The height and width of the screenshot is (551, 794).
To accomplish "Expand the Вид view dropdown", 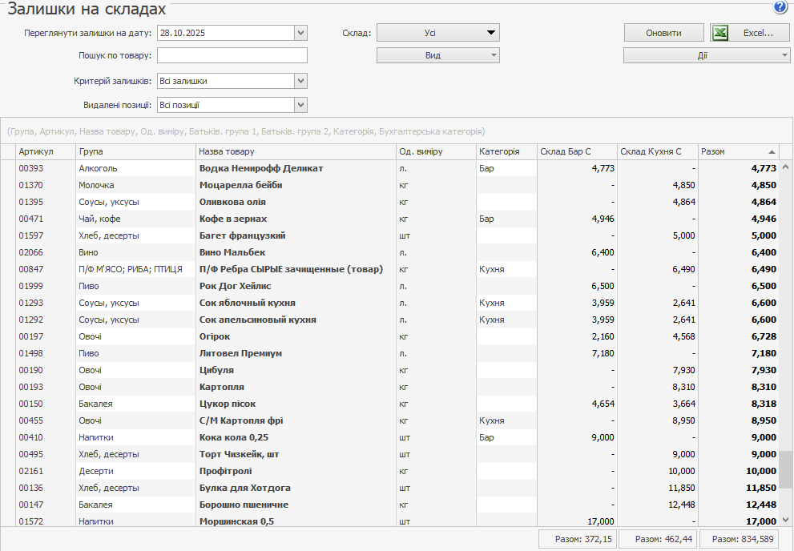I will click(x=437, y=56).
